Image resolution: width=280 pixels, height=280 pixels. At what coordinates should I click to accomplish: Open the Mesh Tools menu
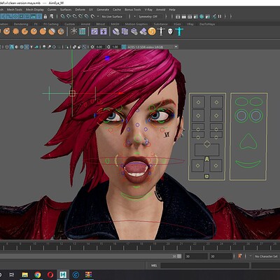click(x=15, y=10)
